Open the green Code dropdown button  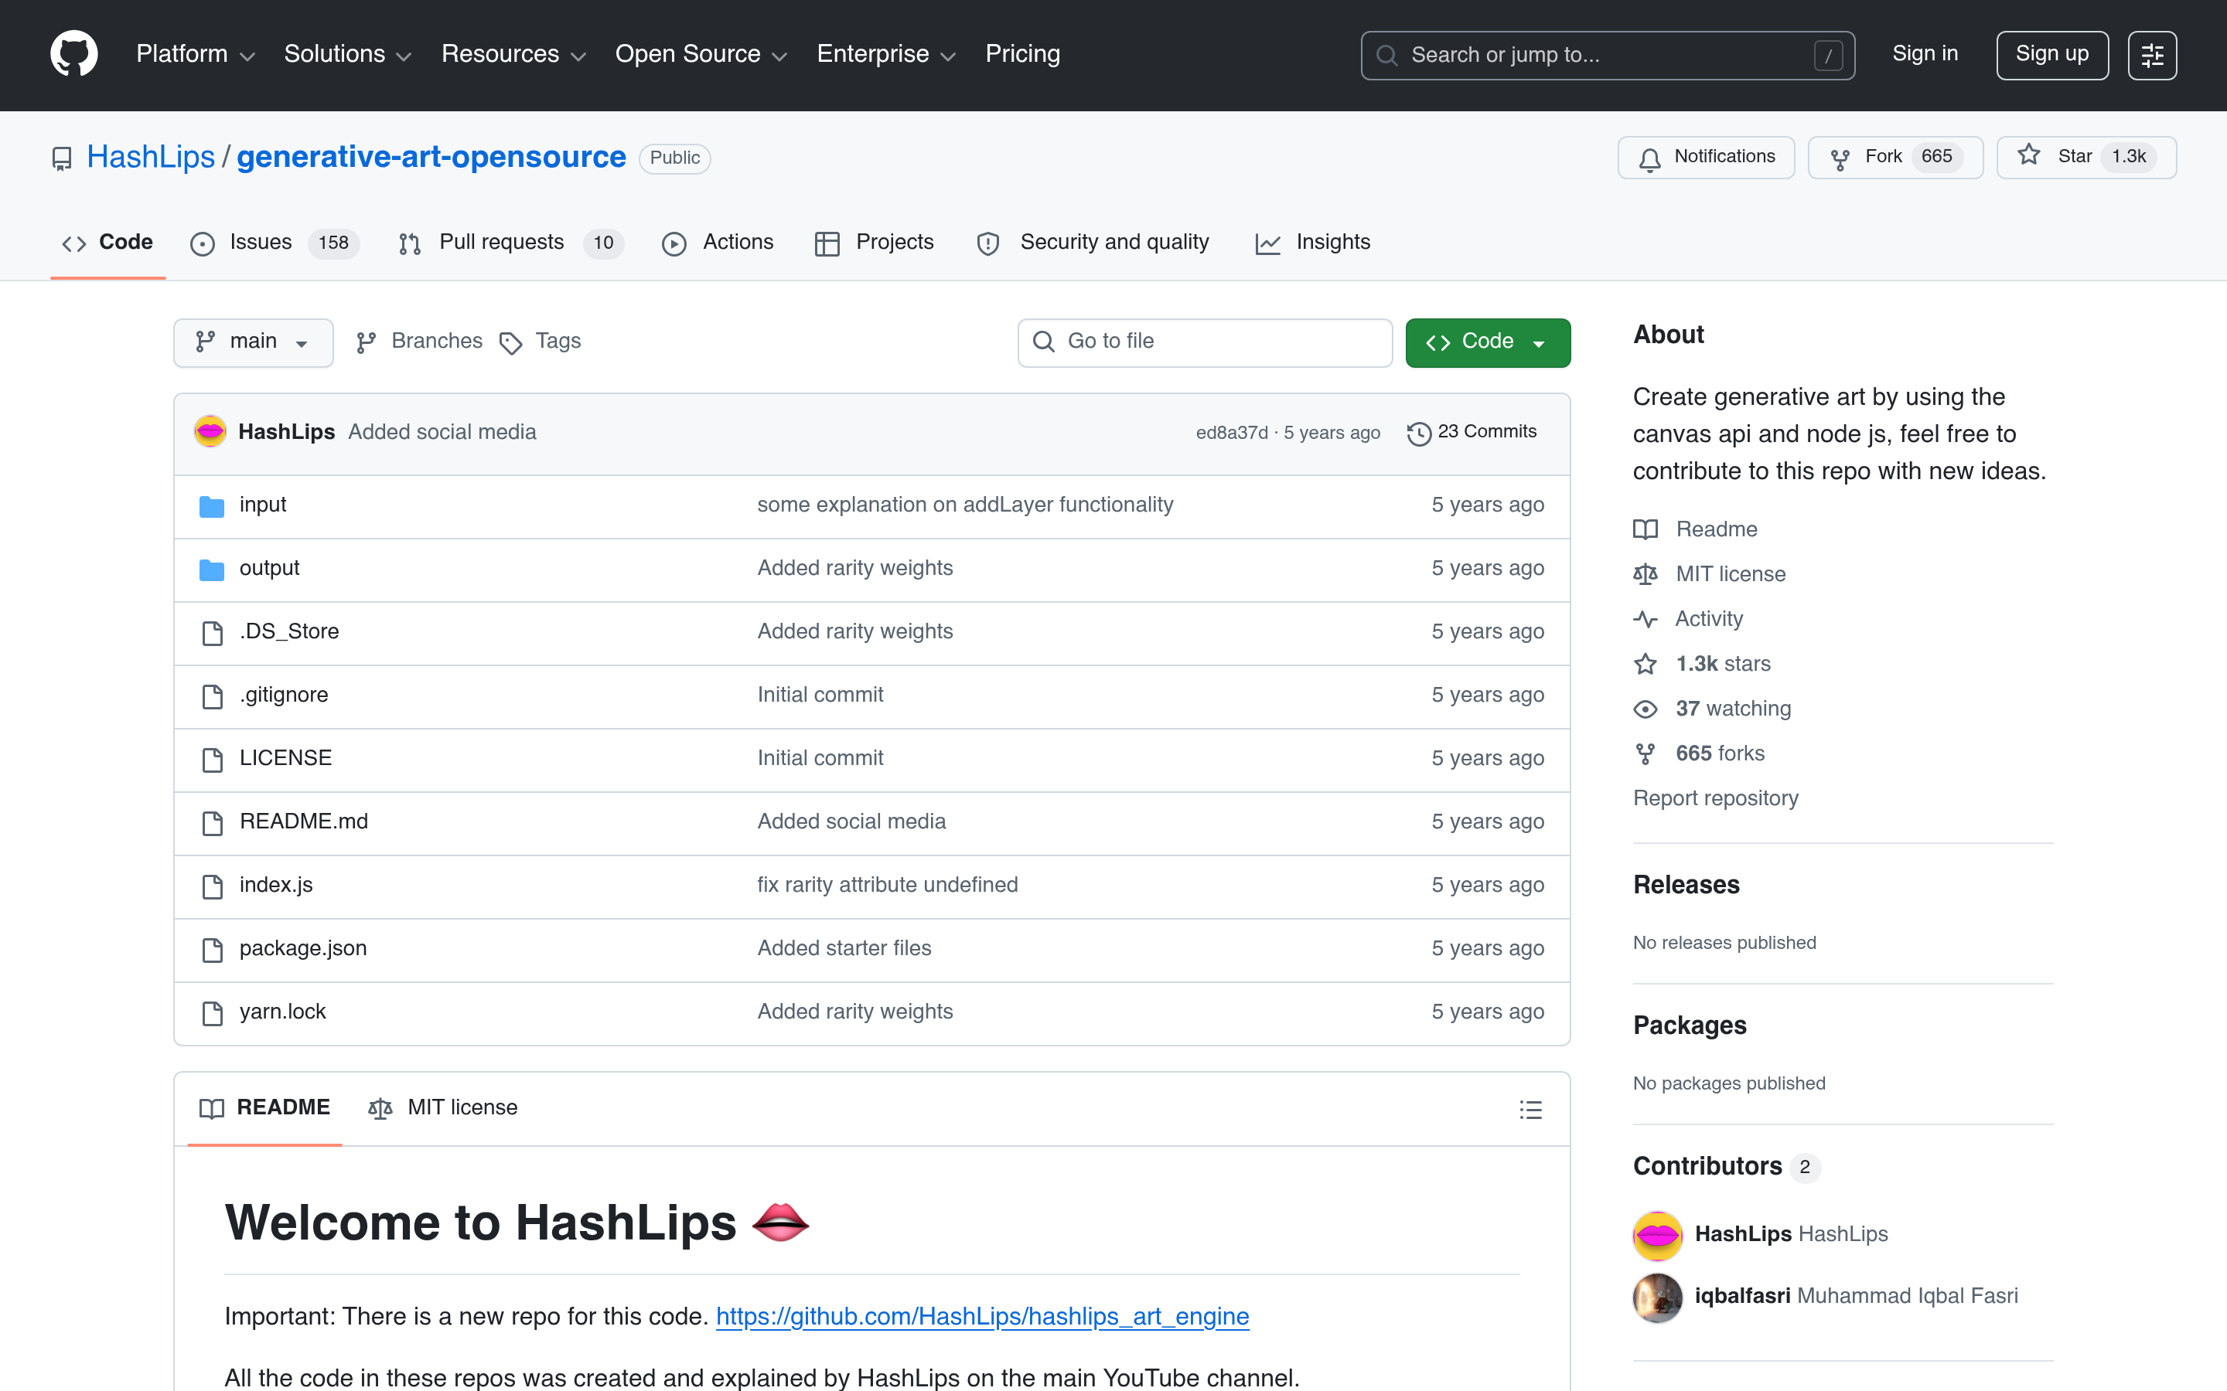click(x=1487, y=342)
